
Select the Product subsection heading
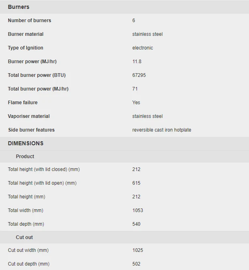click(x=25, y=157)
